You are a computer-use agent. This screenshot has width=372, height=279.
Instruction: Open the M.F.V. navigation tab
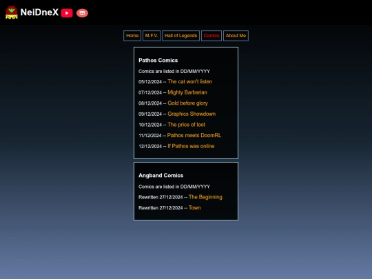pyautogui.click(x=152, y=36)
